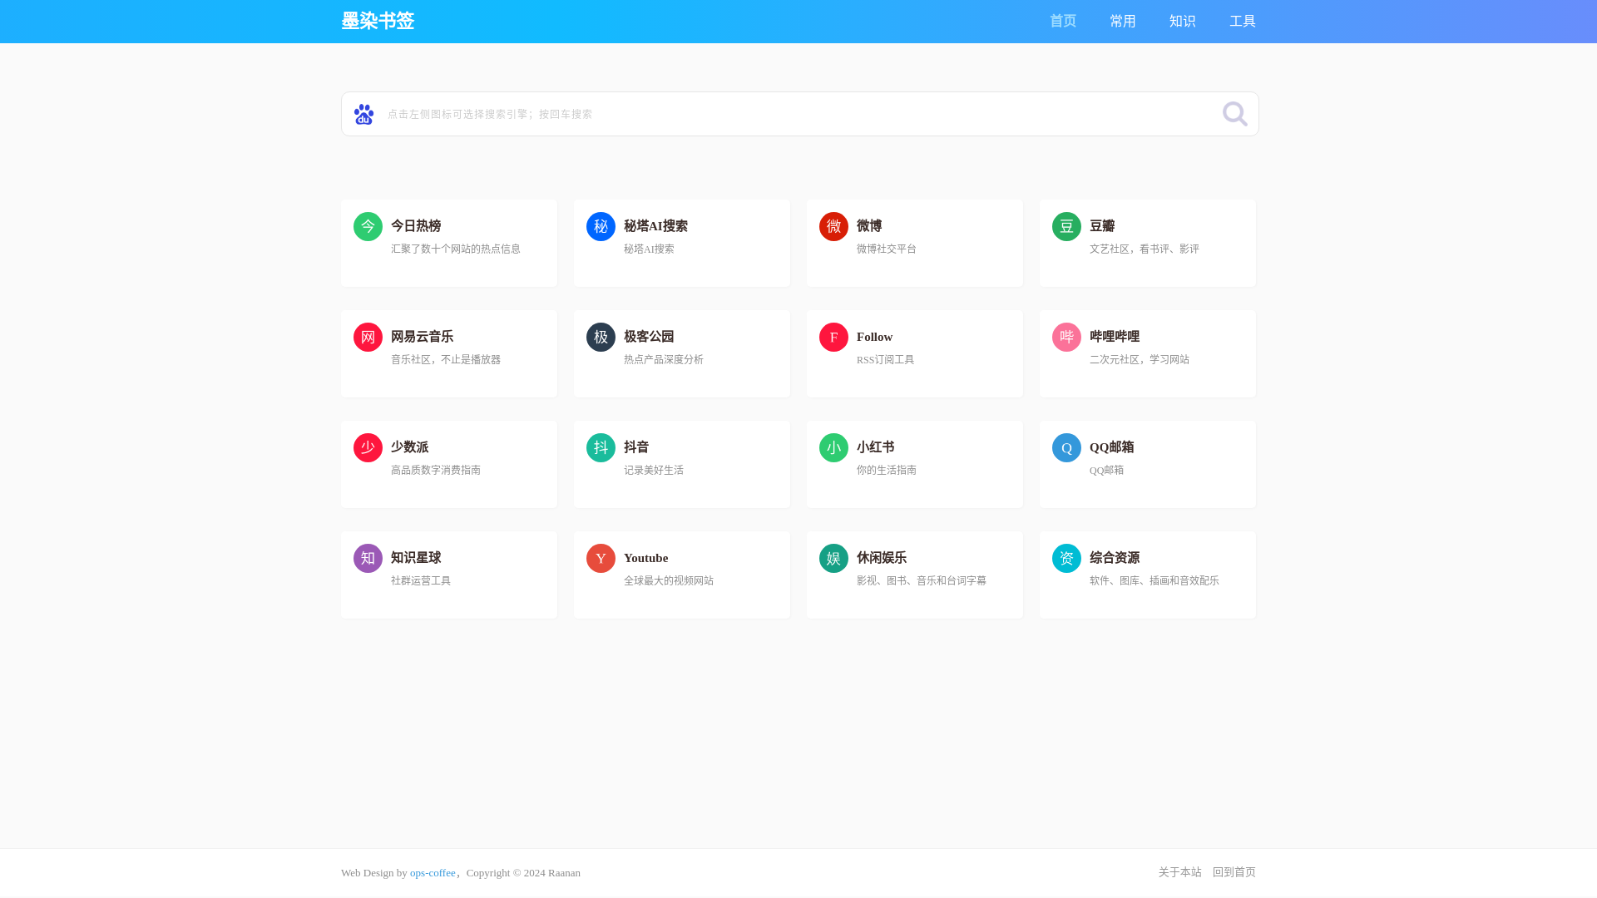
Task: Click the green 今 circle icon
Action: pos(368,226)
